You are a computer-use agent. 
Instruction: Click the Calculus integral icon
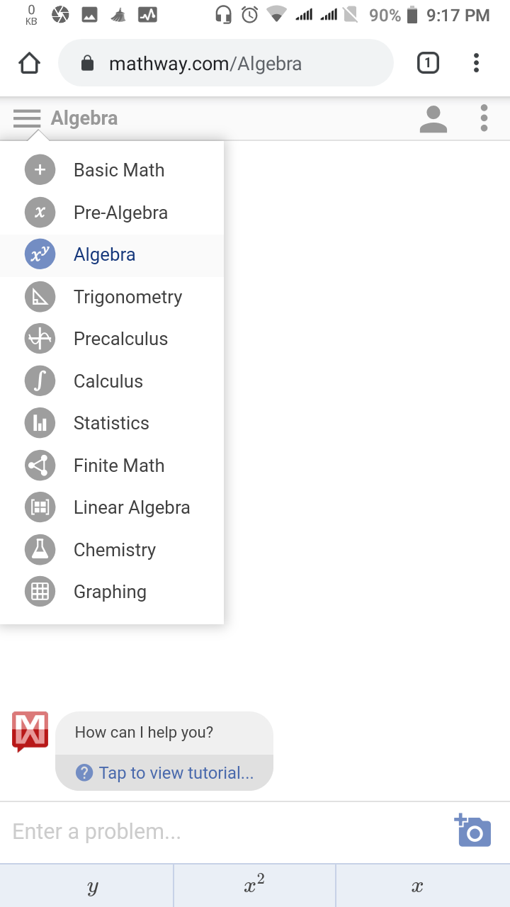click(40, 381)
